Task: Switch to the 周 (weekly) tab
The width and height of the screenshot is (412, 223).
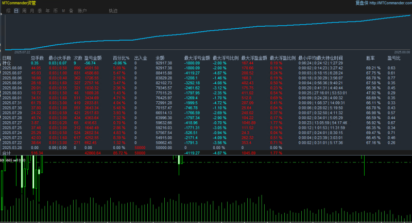Action: click(24, 10)
